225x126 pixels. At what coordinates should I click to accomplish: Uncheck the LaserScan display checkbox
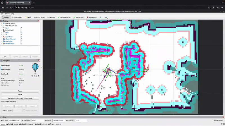click(21, 37)
